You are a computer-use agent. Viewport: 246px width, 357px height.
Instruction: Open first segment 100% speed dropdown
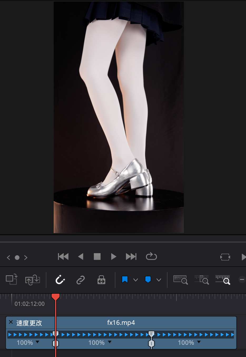(x=37, y=342)
